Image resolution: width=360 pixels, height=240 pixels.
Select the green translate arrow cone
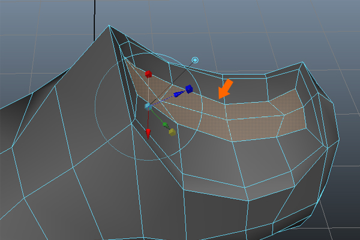point(166,125)
